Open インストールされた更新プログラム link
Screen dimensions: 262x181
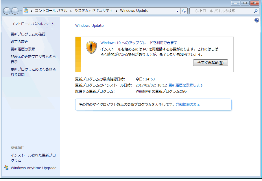click(x=33, y=158)
